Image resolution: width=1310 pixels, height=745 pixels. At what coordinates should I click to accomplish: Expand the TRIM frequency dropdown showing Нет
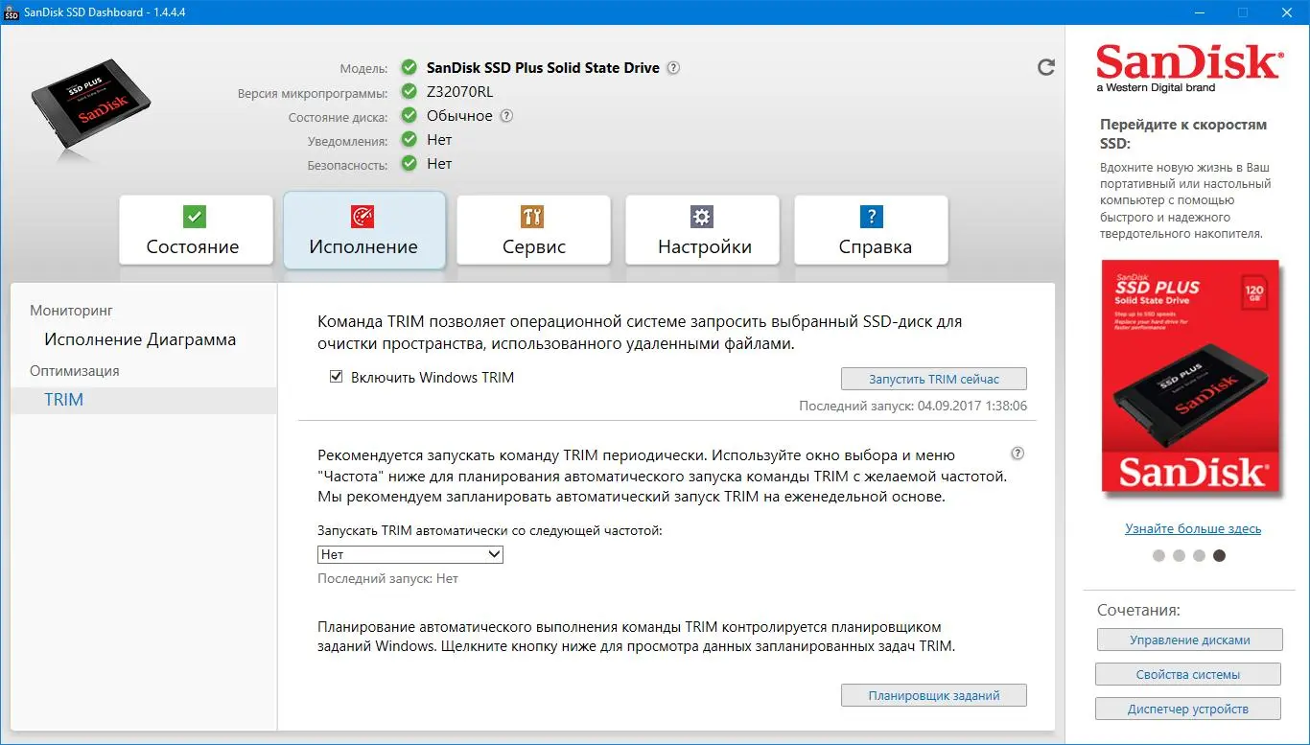pos(410,554)
